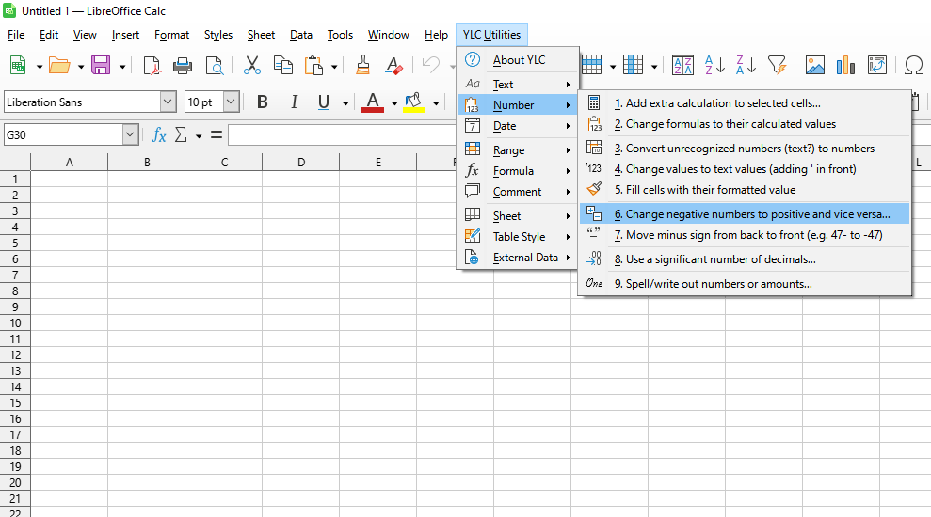931x517 pixels.
Task: Click the Export as PDF icon
Action: click(x=152, y=65)
